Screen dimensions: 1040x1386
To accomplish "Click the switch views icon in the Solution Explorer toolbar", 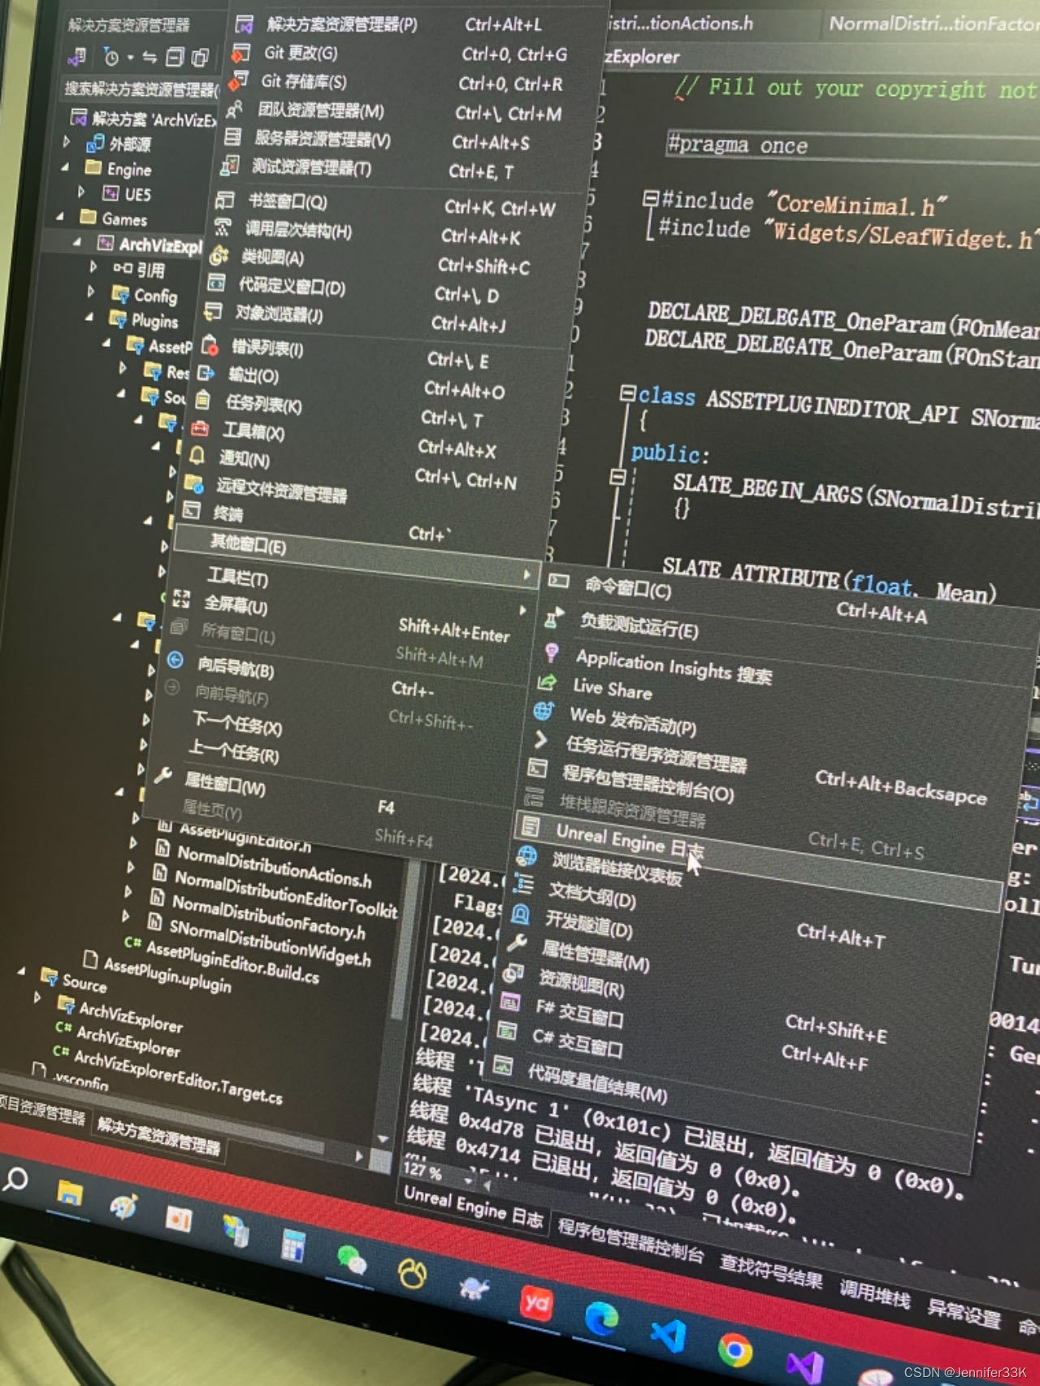I will [78, 57].
